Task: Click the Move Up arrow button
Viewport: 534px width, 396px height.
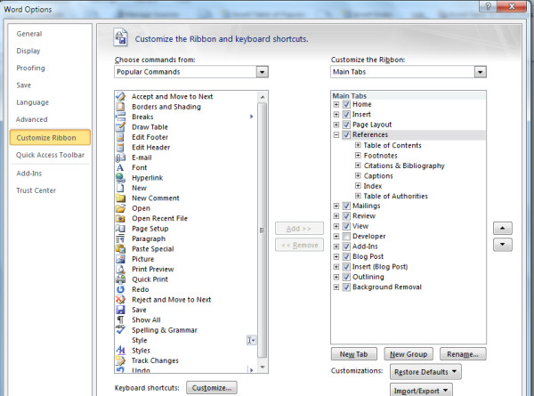Action: pyautogui.click(x=502, y=228)
